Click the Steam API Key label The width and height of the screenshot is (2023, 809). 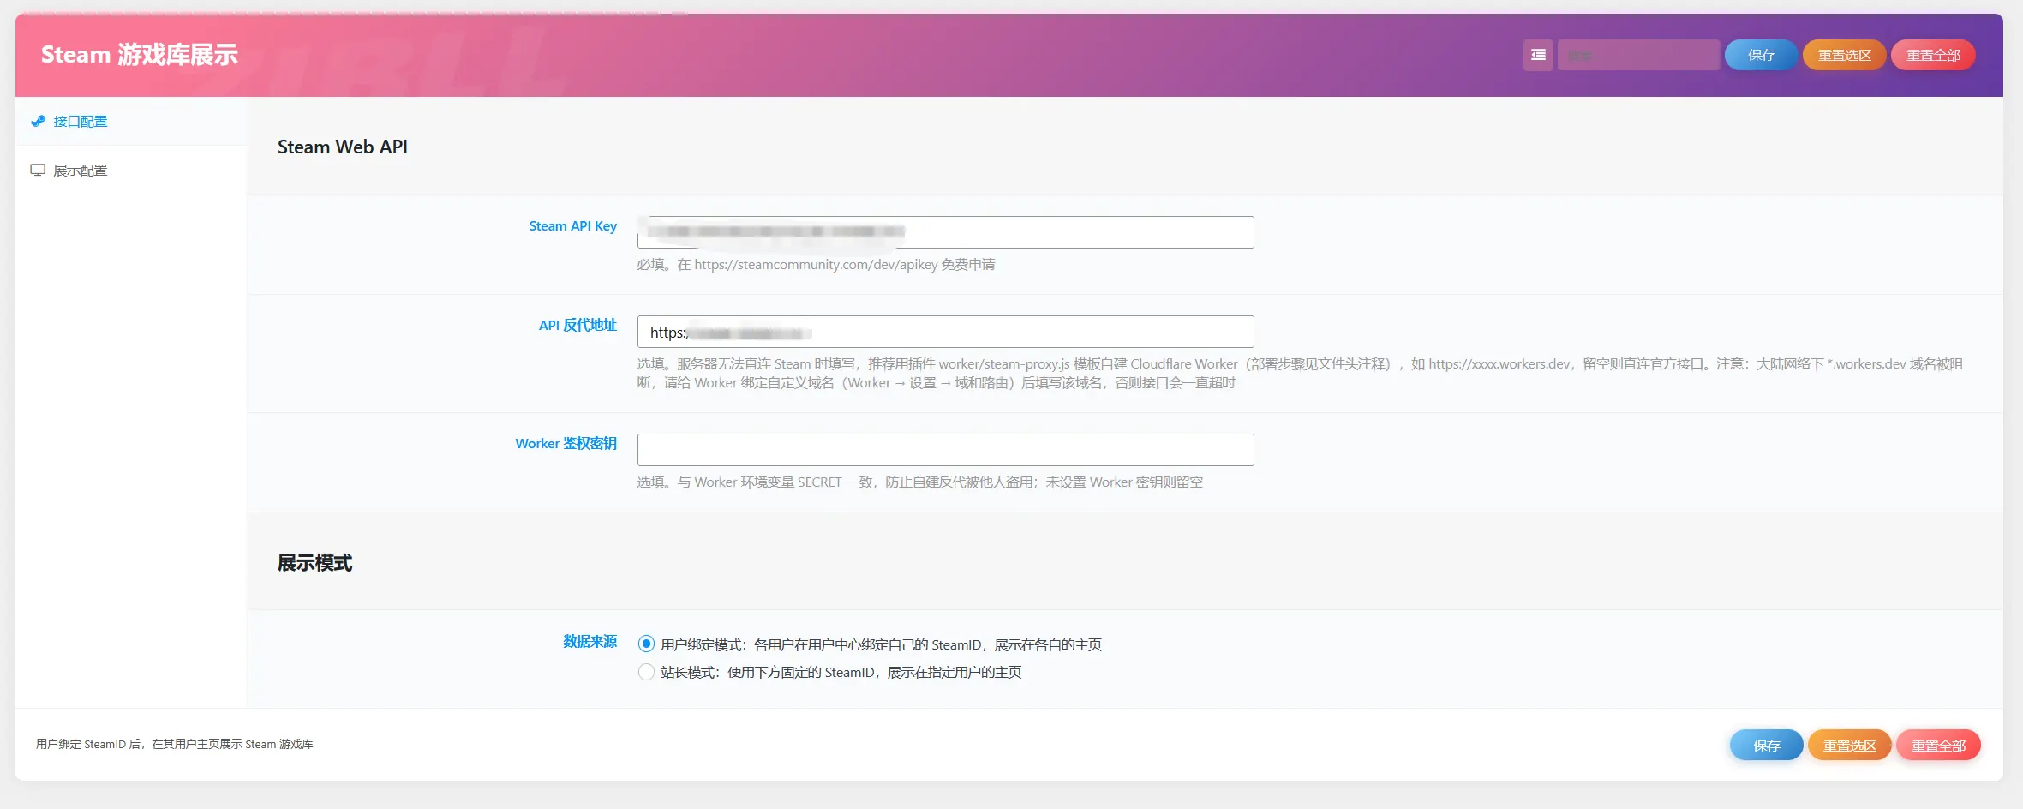point(572,226)
